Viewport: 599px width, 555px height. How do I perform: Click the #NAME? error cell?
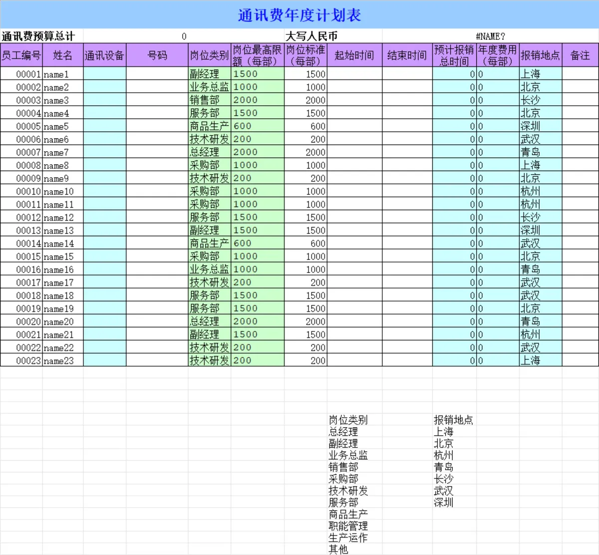point(491,36)
